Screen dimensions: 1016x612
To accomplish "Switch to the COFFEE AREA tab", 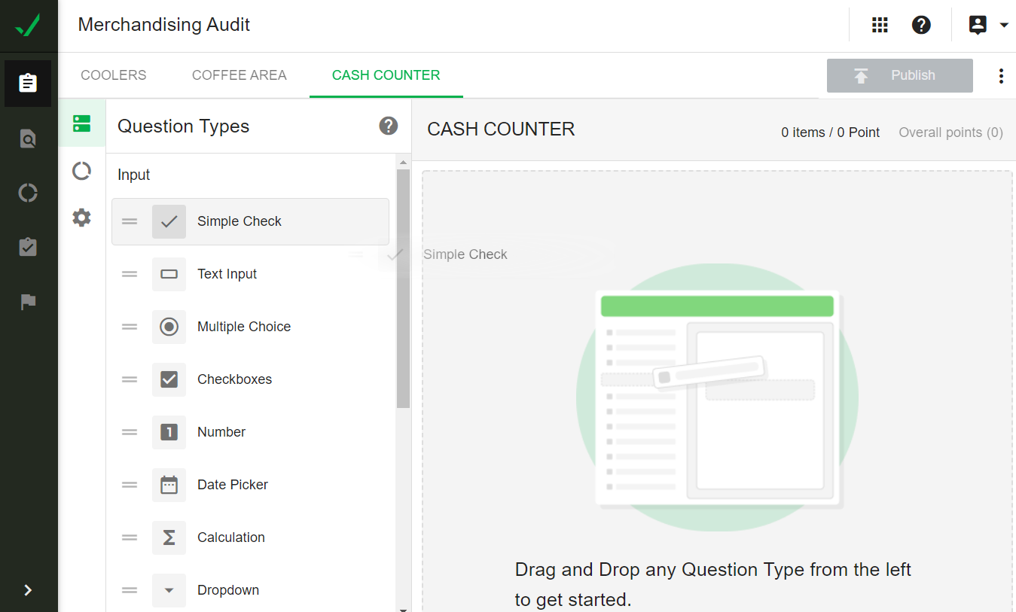I will coord(239,75).
